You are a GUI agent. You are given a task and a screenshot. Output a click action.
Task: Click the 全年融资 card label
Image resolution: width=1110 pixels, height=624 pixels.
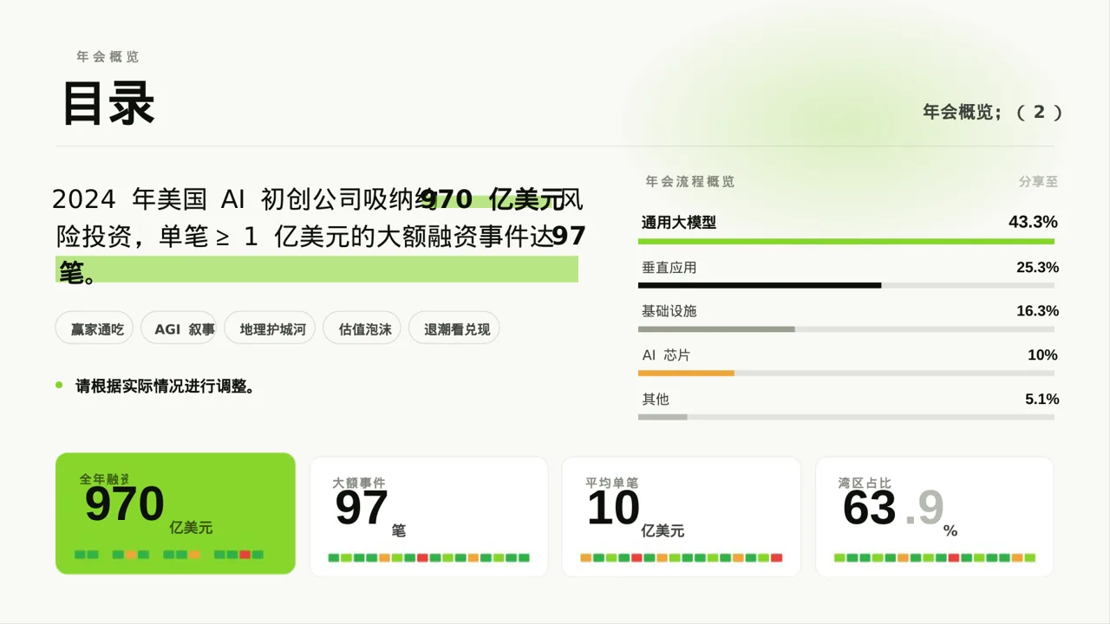click(x=104, y=478)
